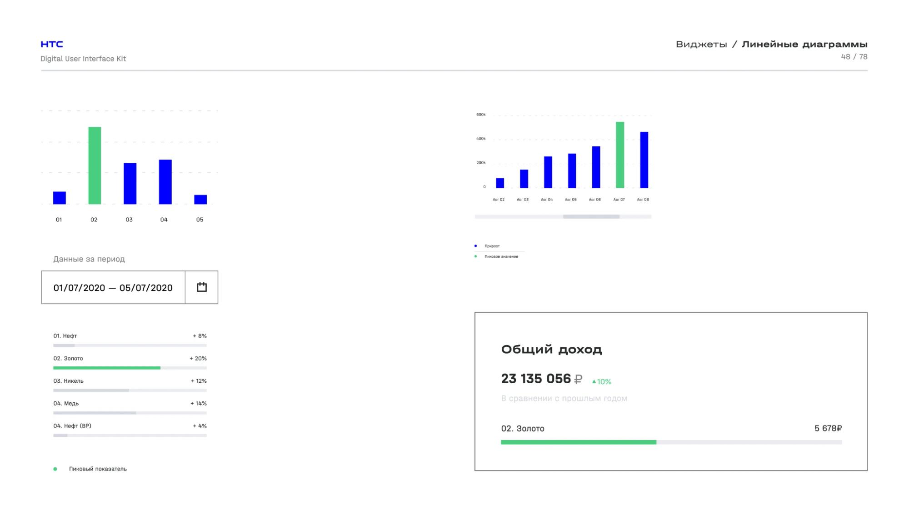Open the calendar date picker icon

(201, 287)
